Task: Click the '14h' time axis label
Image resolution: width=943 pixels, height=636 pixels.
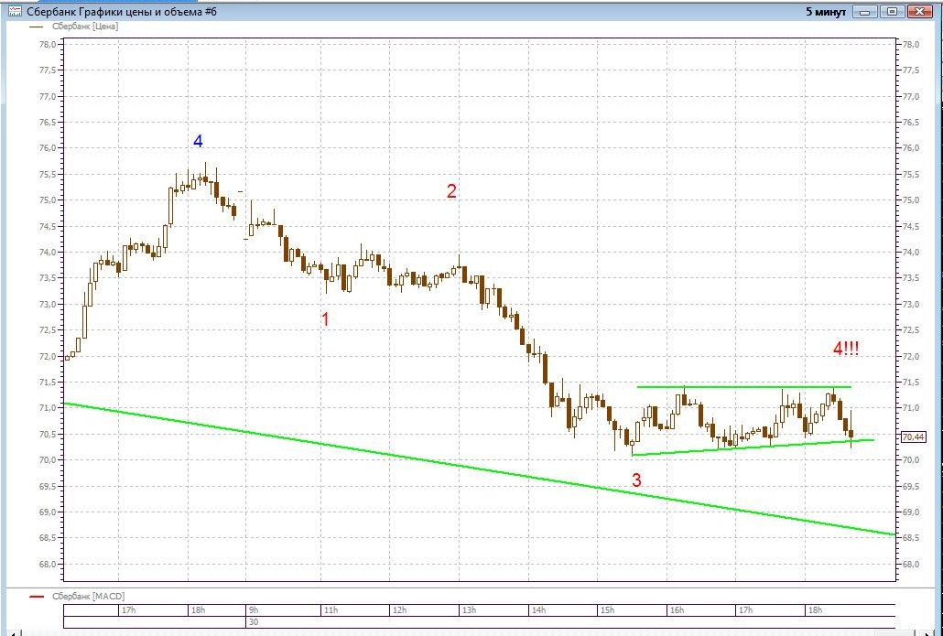Action: pos(538,610)
